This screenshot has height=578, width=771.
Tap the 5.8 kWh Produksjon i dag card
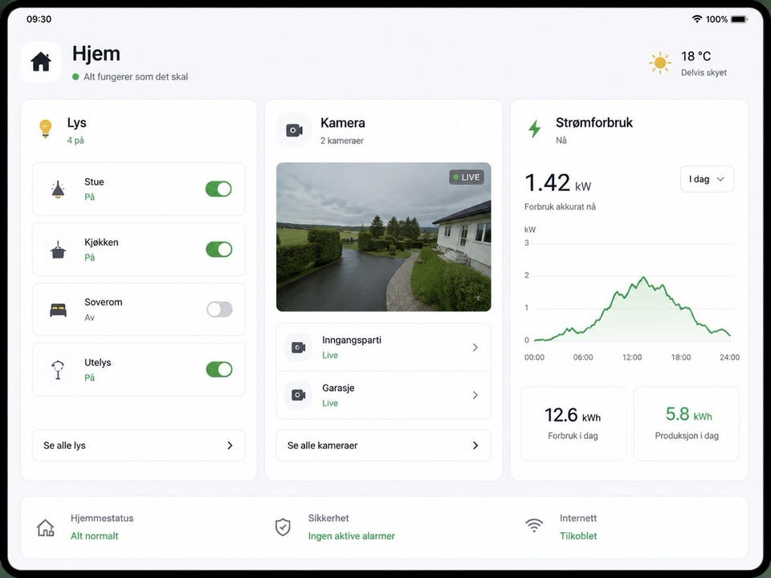tap(687, 424)
